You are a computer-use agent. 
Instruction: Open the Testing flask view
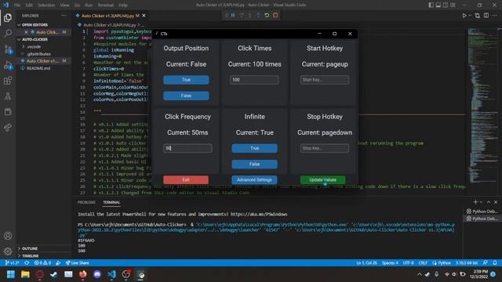pyautogui.click(x=8, y=96)
